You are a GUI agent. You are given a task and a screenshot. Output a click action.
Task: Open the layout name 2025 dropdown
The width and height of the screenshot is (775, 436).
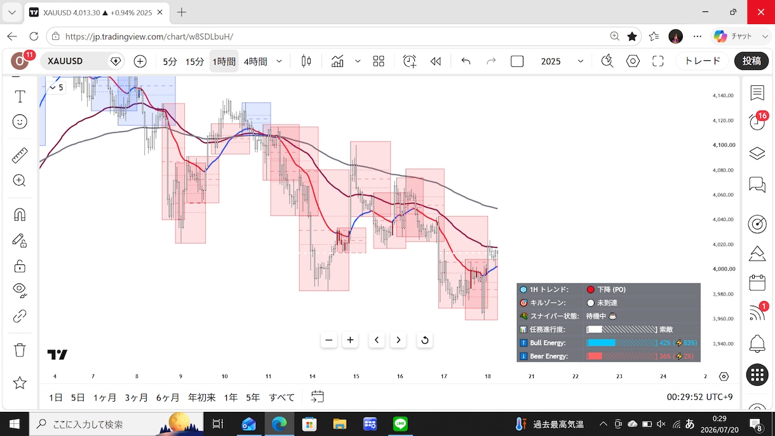[x=562, y=61]
